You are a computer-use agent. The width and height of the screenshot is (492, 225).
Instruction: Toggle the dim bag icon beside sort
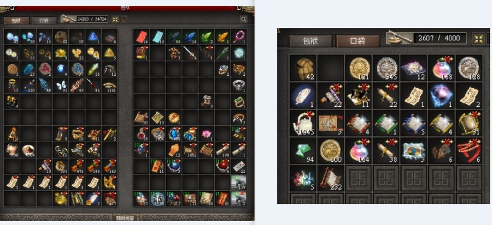(124, 20)
